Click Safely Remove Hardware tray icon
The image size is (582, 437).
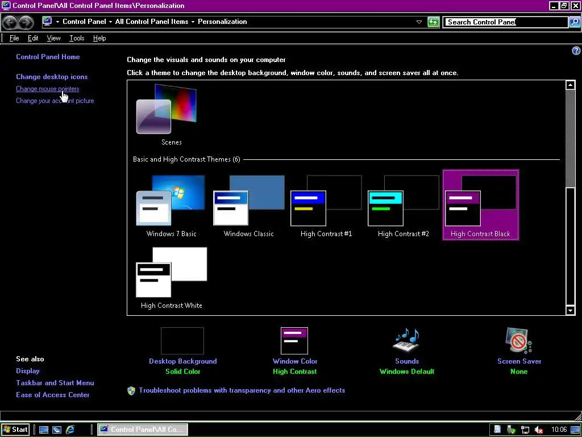(511, 430)
